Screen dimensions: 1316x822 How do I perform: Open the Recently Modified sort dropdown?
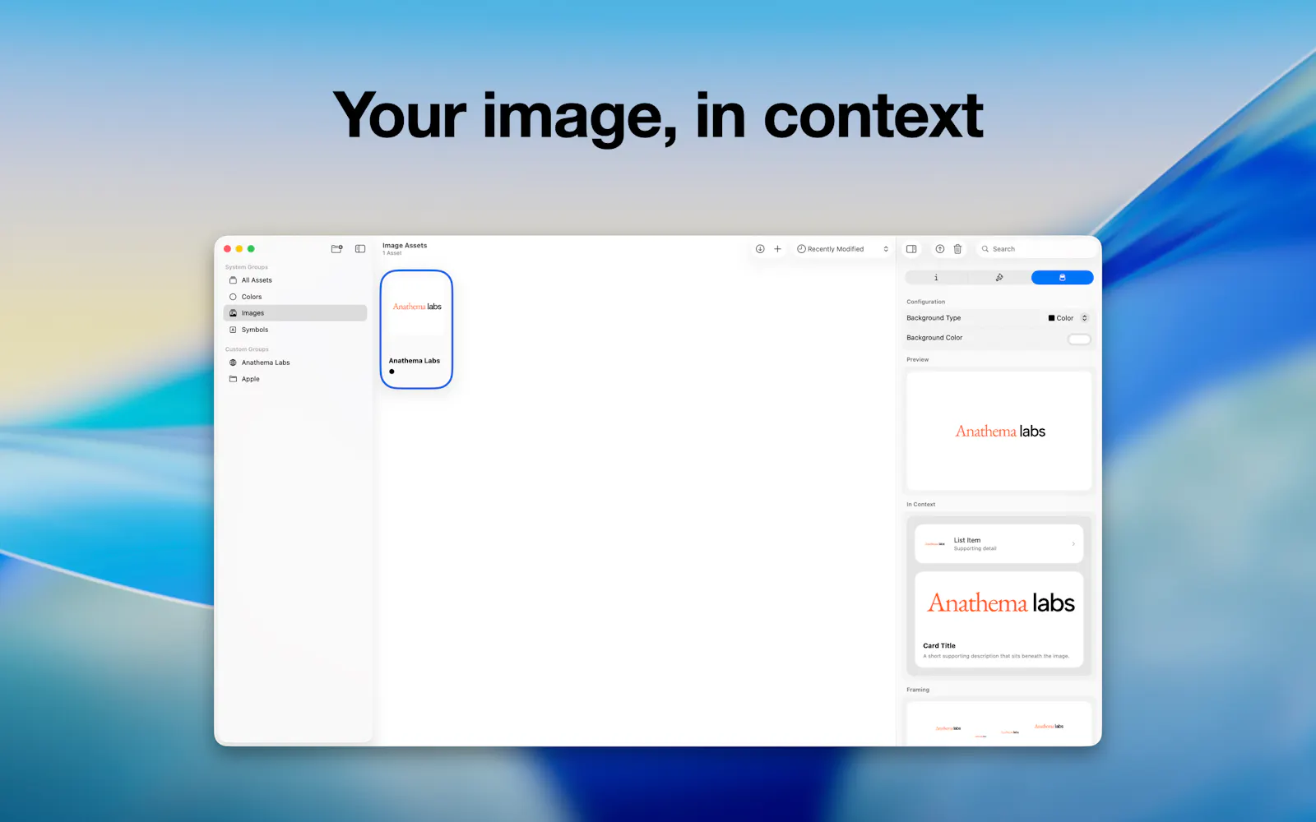842,249
